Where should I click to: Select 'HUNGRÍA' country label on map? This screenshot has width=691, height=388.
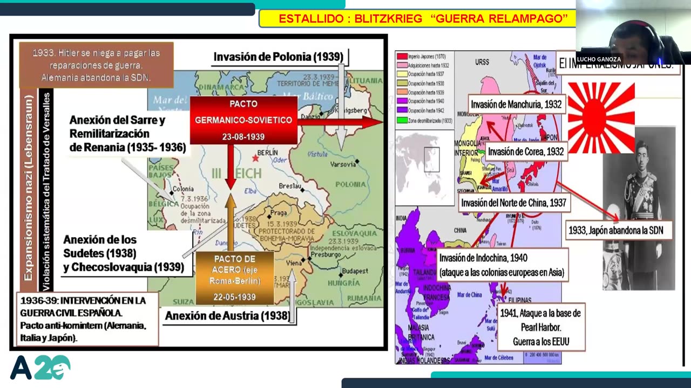344,282
